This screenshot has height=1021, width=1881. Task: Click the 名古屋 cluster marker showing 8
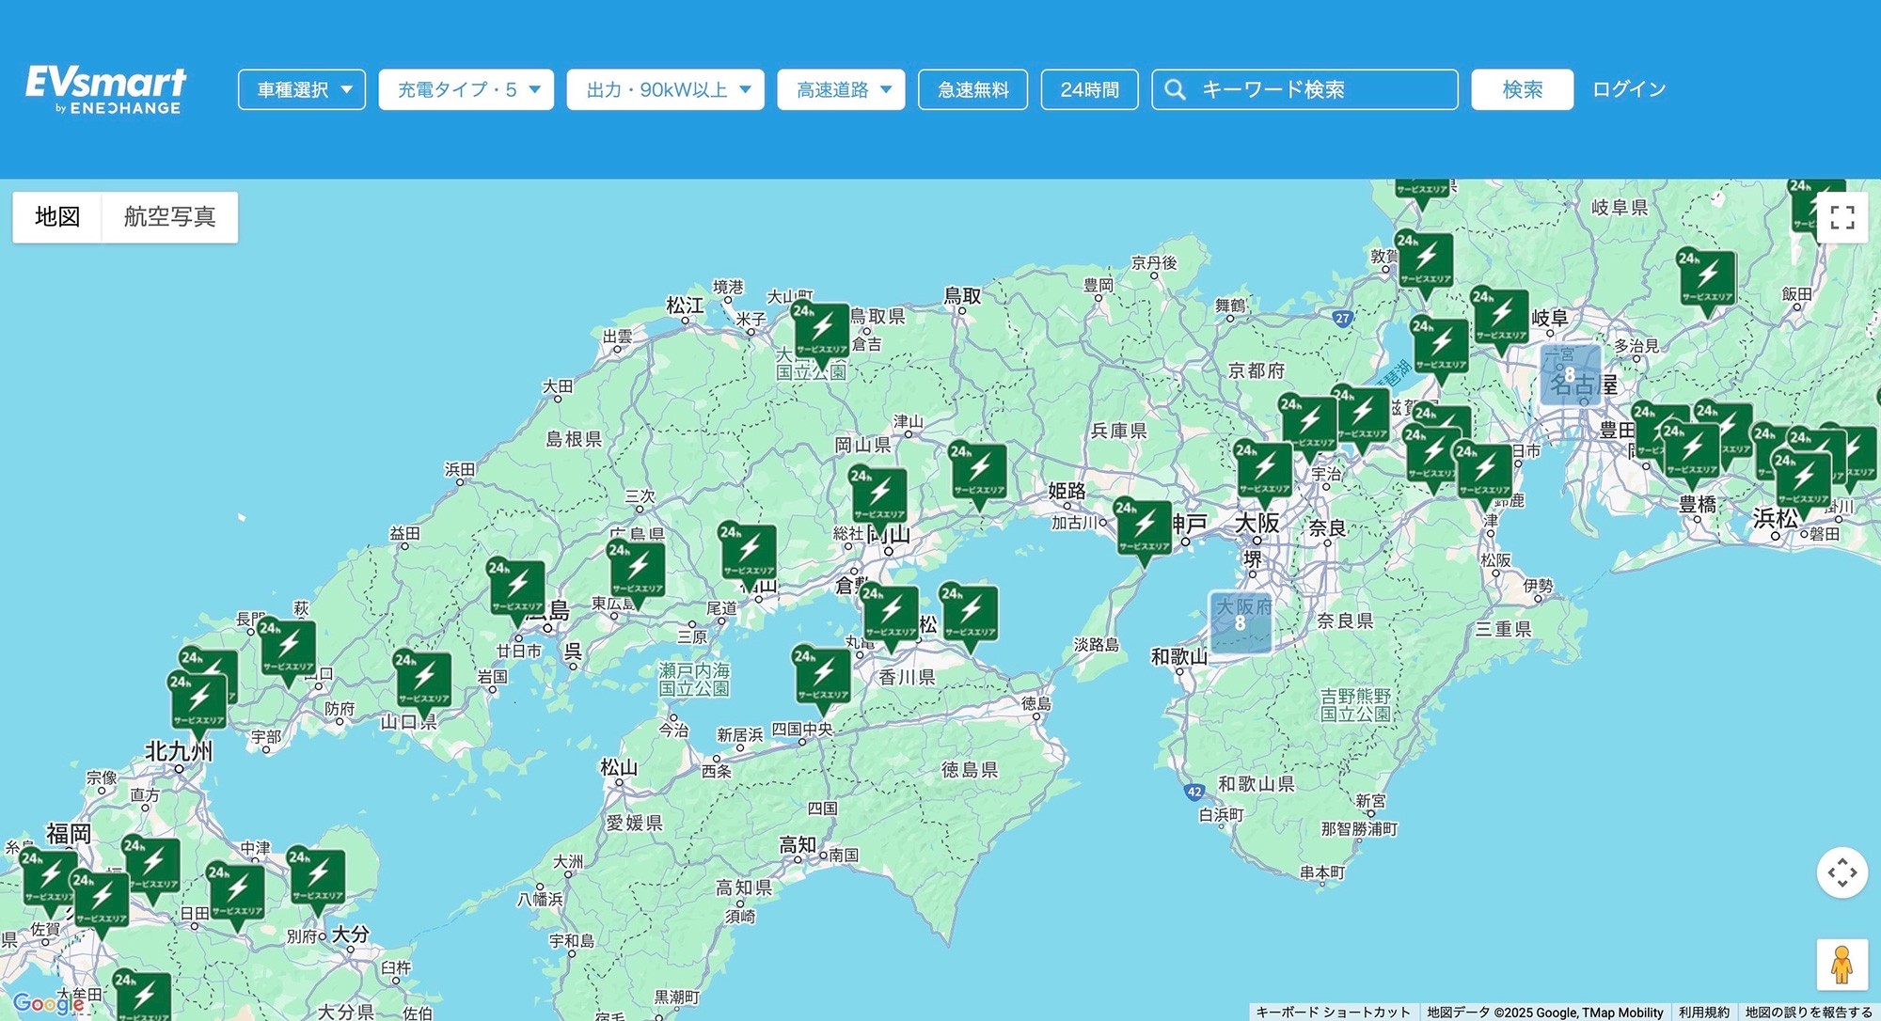click(x=1570, y=375)
